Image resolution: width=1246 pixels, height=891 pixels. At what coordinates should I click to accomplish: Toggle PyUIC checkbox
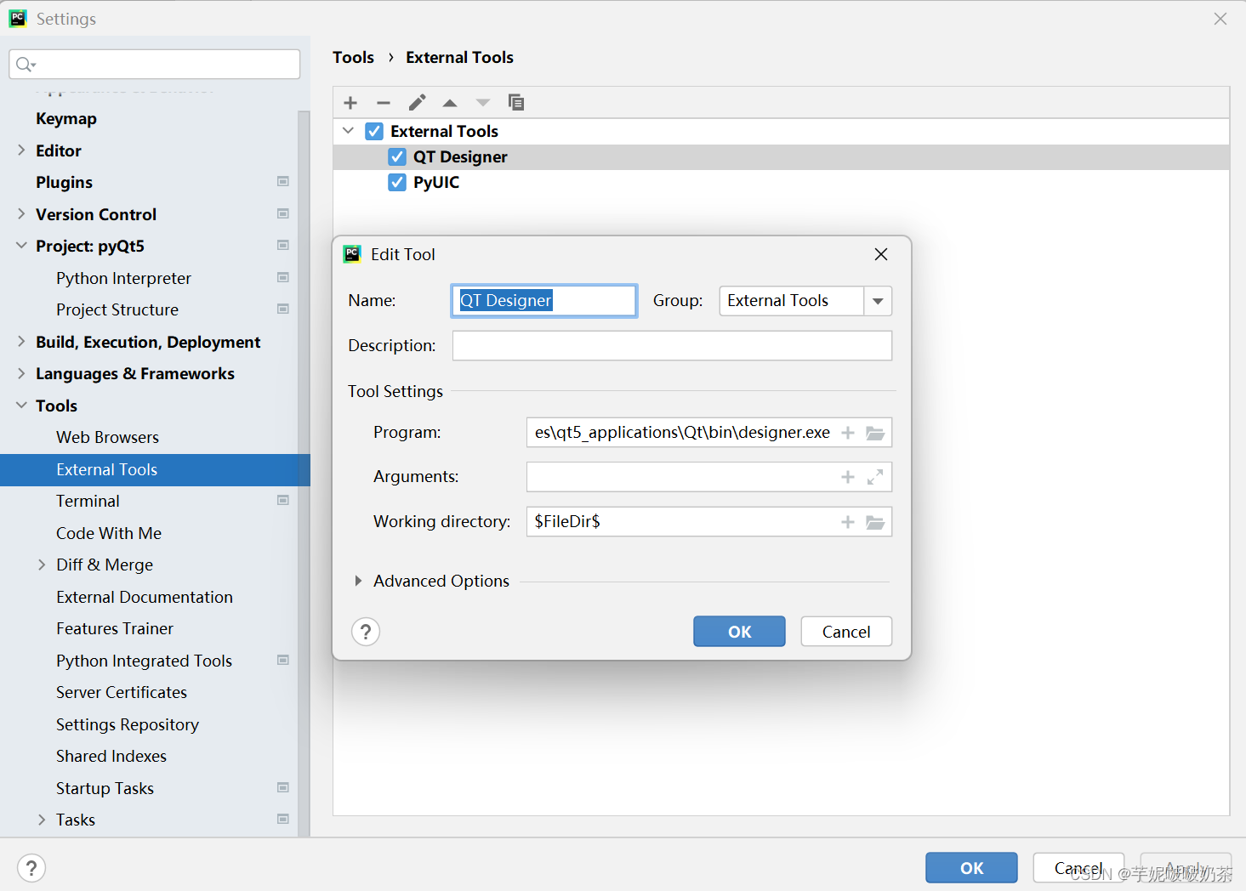[397, 182]
